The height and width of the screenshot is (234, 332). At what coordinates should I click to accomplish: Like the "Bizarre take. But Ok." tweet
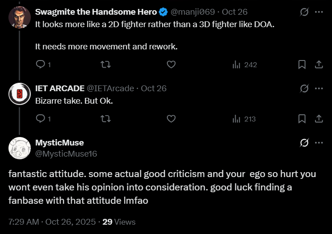(171, 119)
